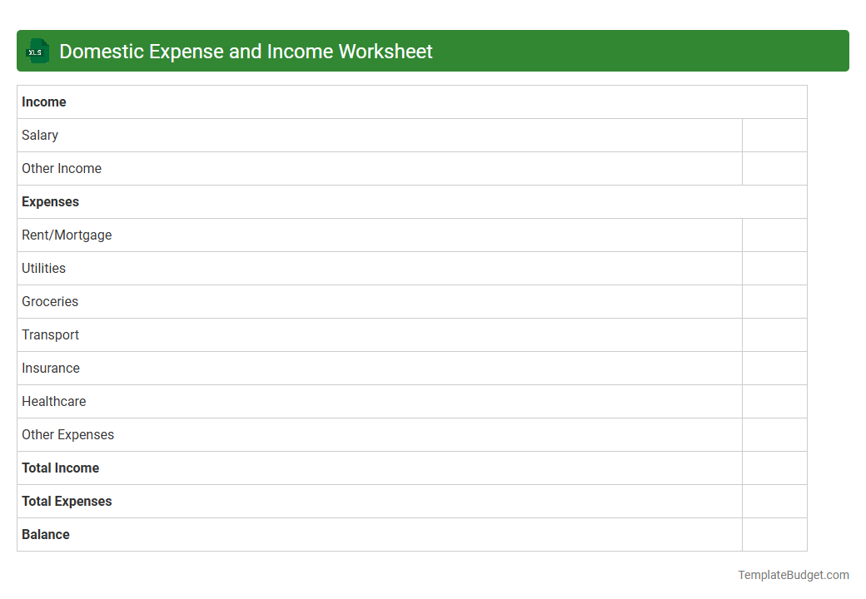This screenshot has width=866, height=599.
Task: Select the Other Expenses row
Action: point(68,434)
